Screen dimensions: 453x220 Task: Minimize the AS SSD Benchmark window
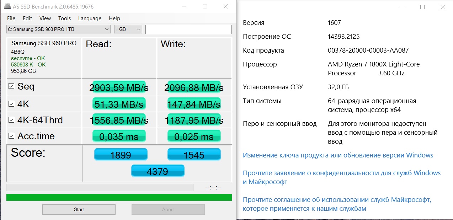coord(184,7)
